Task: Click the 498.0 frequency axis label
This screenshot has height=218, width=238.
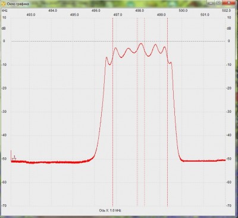Action: click(140, 11)
